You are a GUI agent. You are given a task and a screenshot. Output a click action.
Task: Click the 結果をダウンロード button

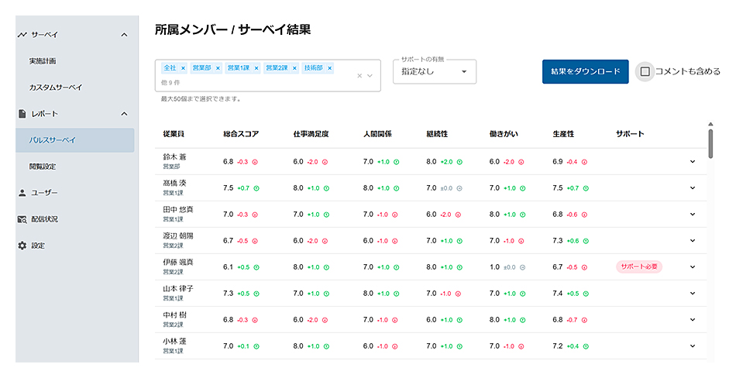point(585,72)
